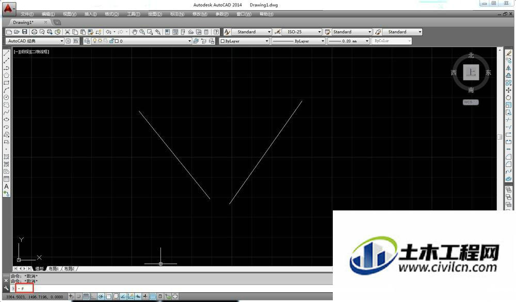Viewport: 516px width, 302px height.
Task: Select the Copy objects modify tool
Action: coord(508,61)
